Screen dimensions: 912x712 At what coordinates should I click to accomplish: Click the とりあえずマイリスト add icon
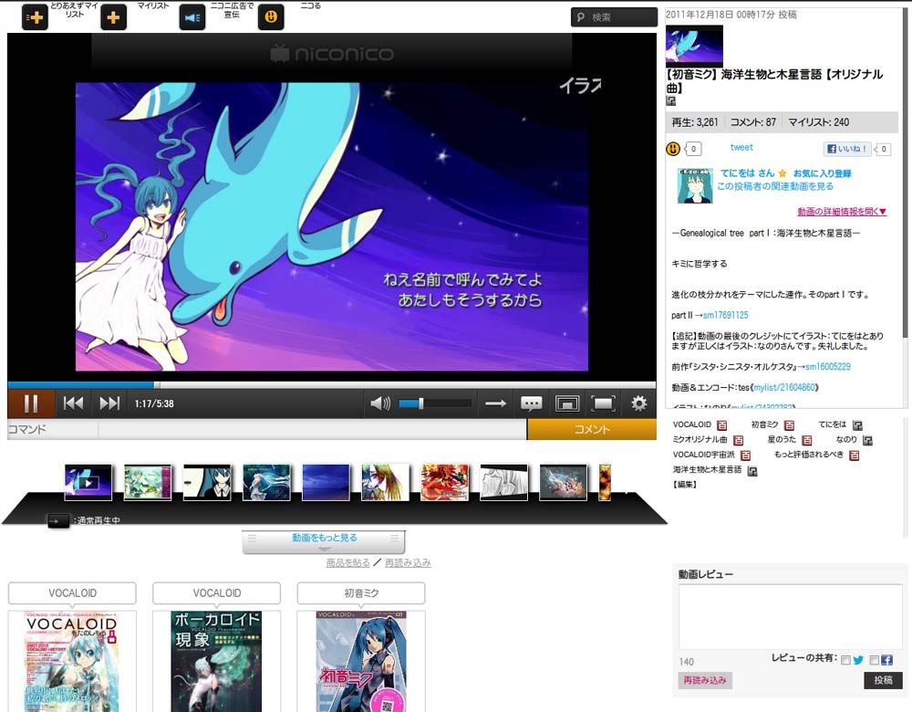coord(35,17)
